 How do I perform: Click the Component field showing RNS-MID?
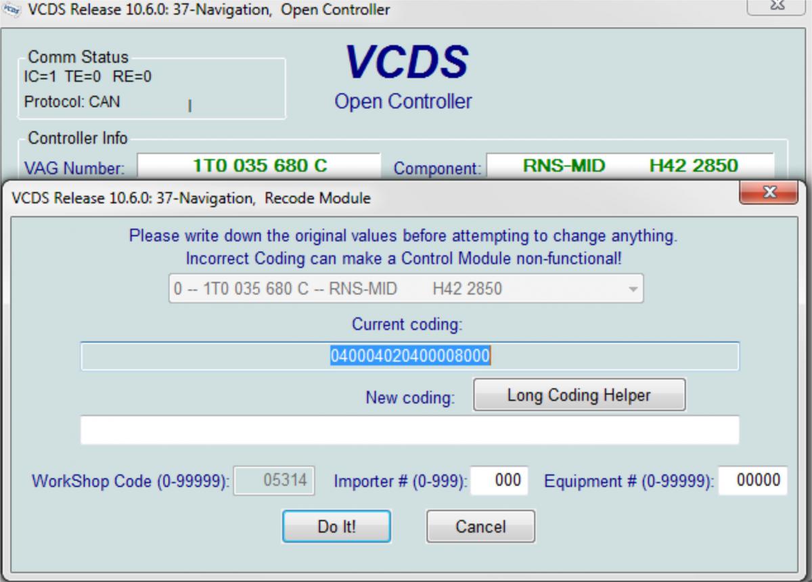[x=629, y=166]
